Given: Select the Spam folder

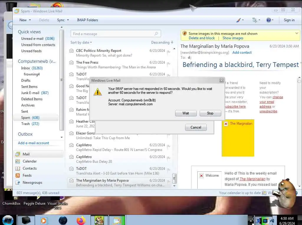Looking at the screenshot, I should [36, 117].
